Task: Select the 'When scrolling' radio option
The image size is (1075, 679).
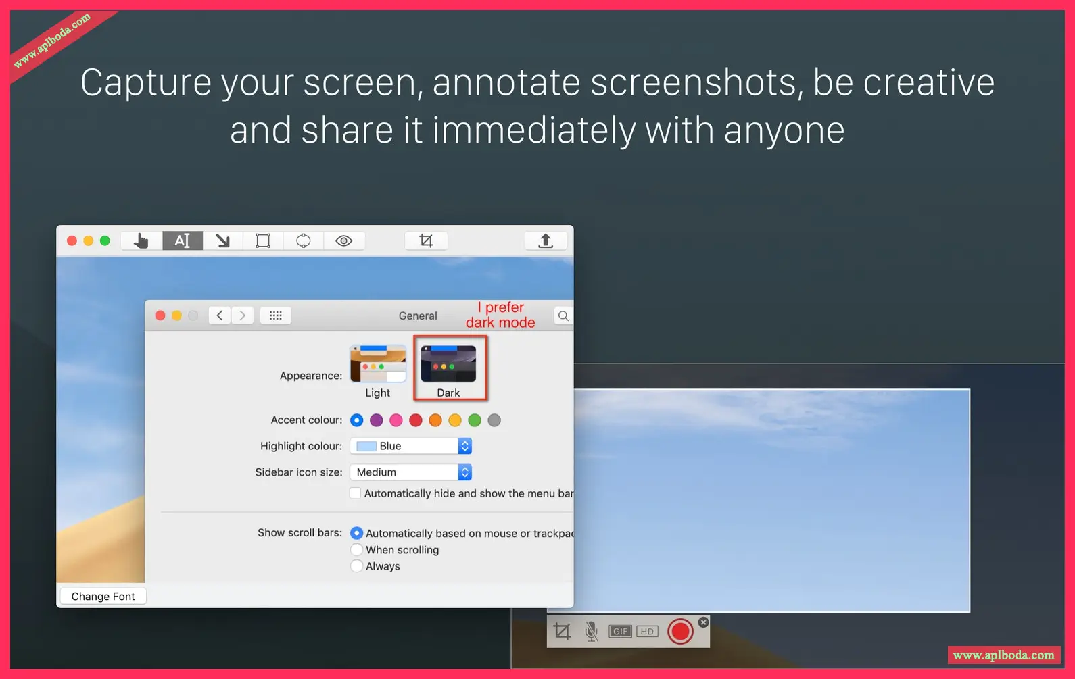Action: click(357, 550)
